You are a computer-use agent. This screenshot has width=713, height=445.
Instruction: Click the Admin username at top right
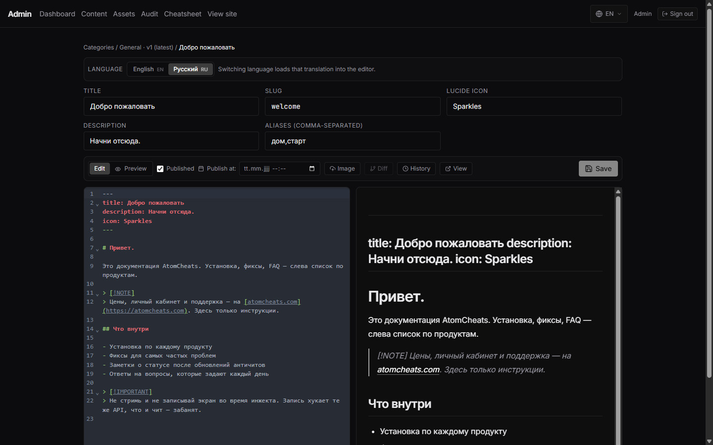point(643,14)
